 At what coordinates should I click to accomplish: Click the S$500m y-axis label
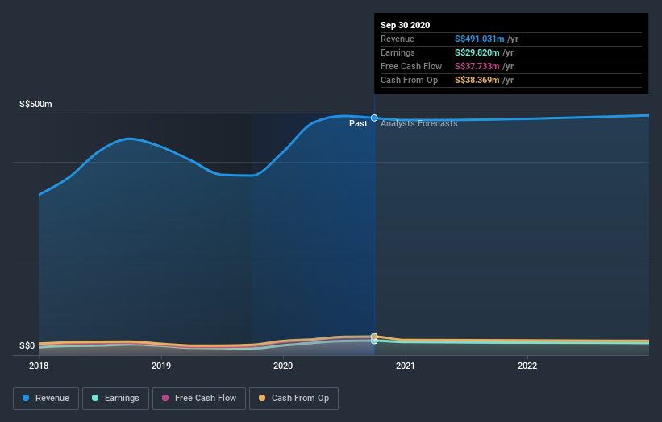[x=35, y=104]
